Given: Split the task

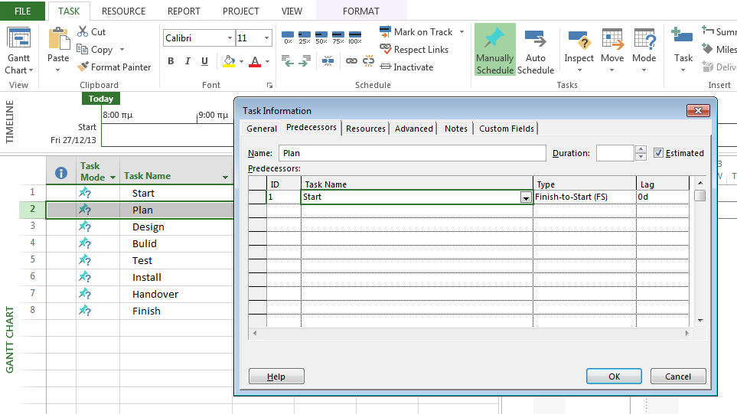Looking at the screenshot, I should (328, 60).
